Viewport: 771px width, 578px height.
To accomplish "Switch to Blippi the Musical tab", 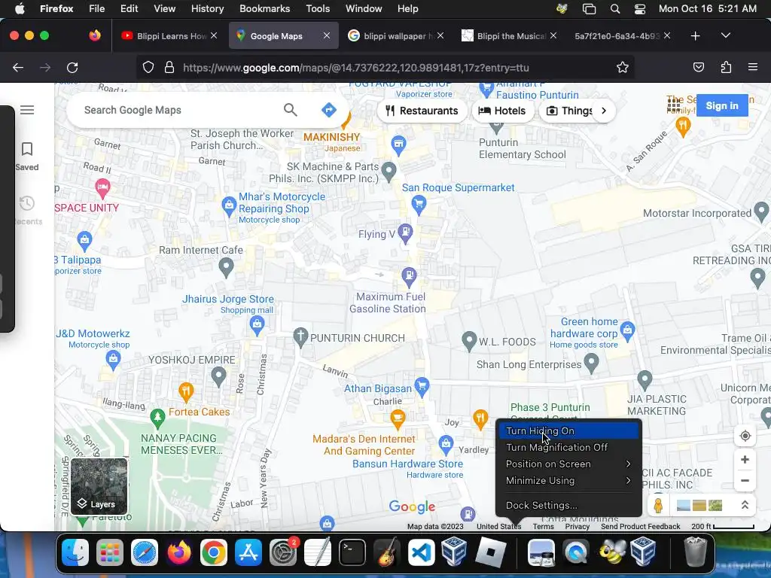I will (508, 36).
